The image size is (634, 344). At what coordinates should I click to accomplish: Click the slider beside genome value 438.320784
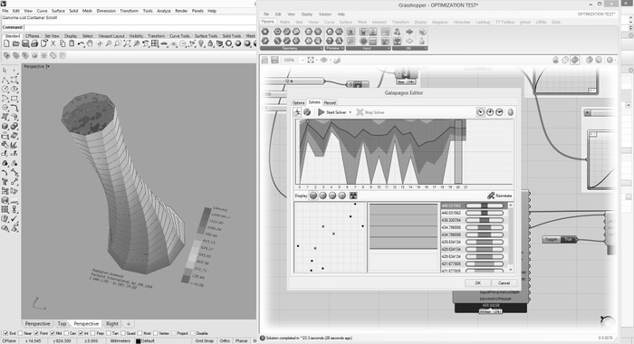point(485,220)
